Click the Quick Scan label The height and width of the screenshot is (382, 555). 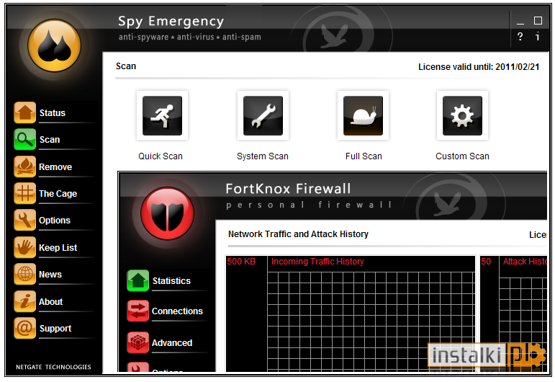click(x=161, y=156)
